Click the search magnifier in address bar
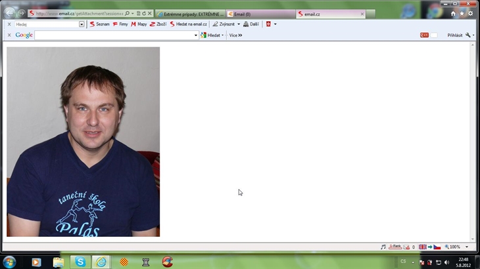Image resolution: width=480 pixels, height=269 pixels. click(127, 13)
